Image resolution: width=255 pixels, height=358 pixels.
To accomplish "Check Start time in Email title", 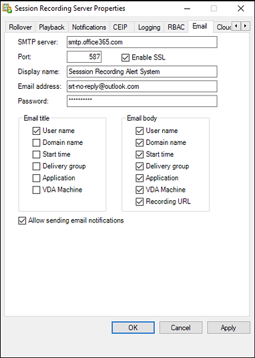I will (x=36, y=154).
